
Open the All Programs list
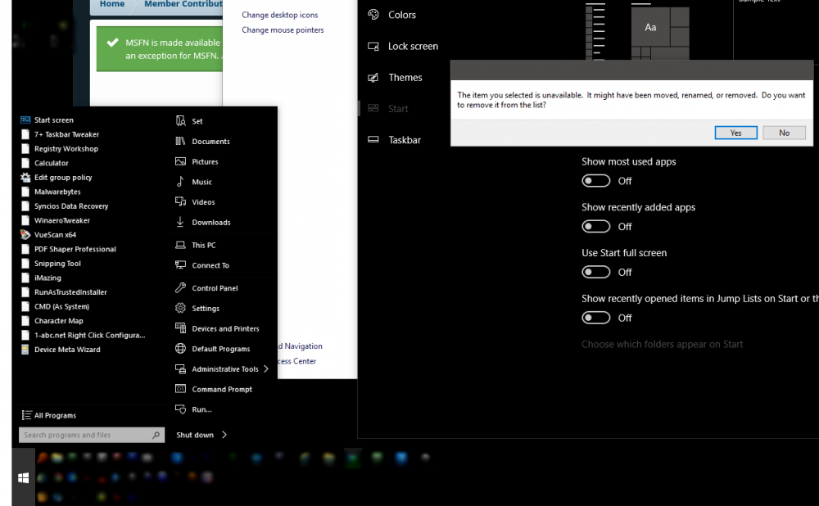49,415
